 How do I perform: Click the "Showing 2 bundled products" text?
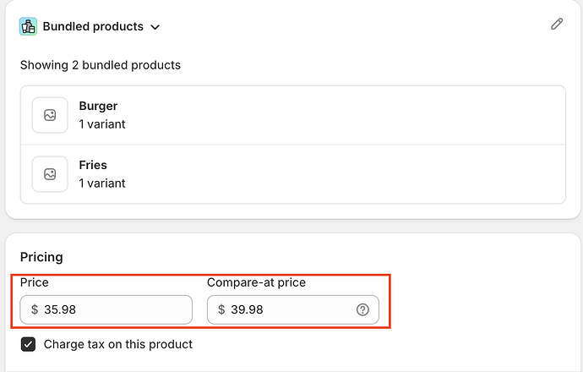point(101,64)
